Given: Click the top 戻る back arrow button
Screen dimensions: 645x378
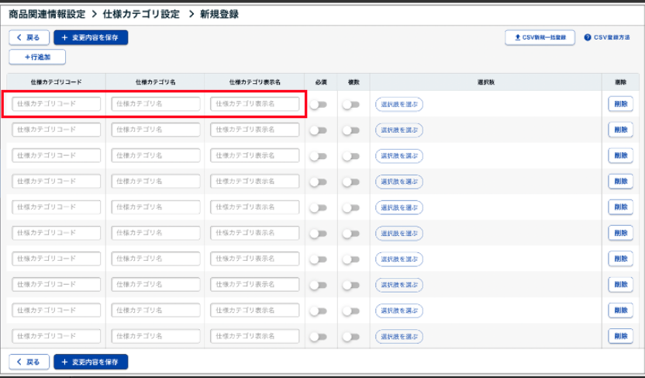Looking at the screenshot, I should click(29, 37).
